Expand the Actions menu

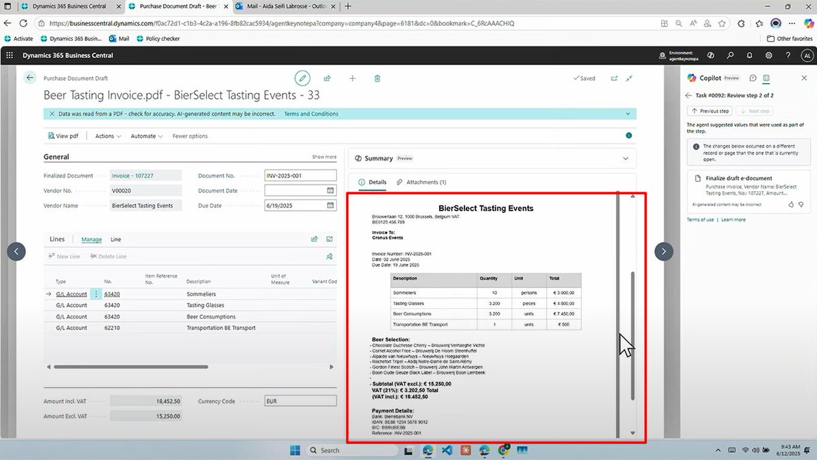click(x=108, y=136)
